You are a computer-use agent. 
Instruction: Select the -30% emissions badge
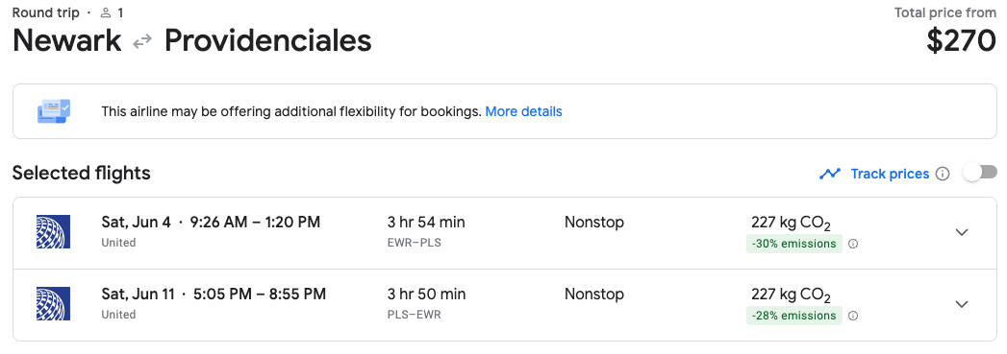793,244
